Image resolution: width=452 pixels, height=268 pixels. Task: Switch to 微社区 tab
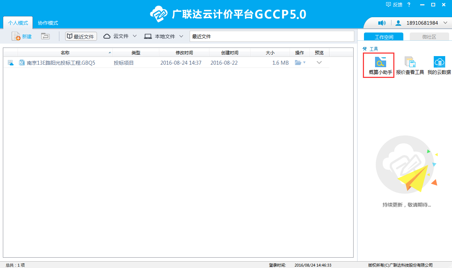click(x=429, y=37)
